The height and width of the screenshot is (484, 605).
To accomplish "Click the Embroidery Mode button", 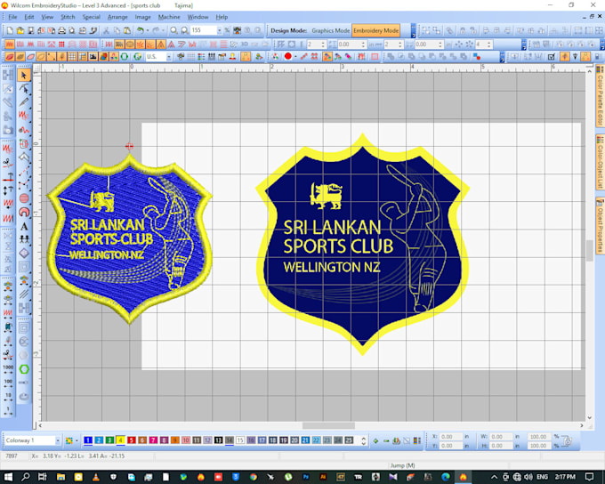I will (375, 30).
